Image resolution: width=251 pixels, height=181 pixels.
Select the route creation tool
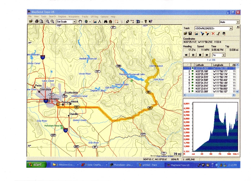[132, 22]
